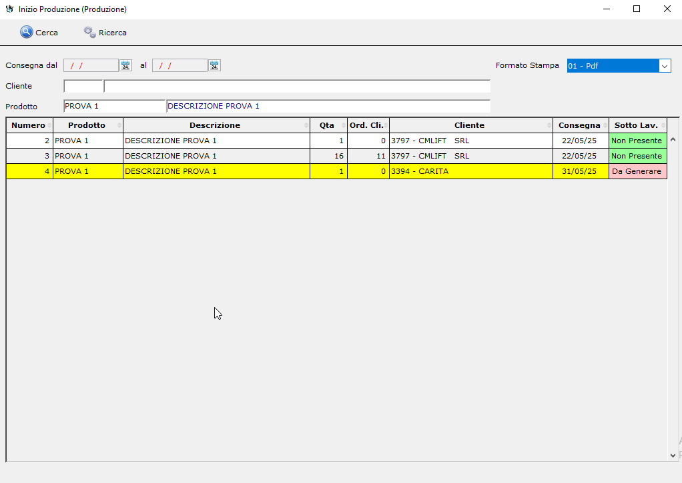Viewport: 682px width, 483px height.
Task: Click the Cliente code input field
Action: click(83, 86)
